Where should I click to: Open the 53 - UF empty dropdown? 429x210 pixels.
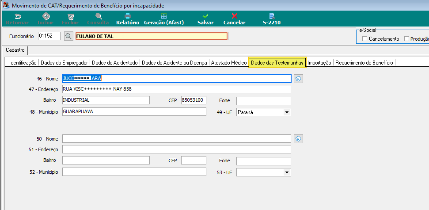(x=286, y=172)
